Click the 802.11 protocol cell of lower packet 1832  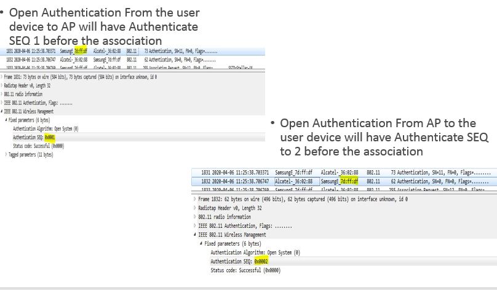click(x=373, y=181)
